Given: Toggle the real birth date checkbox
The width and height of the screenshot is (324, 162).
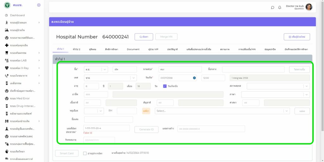Looking at the screenshot, I should click(x=165, y=86).
